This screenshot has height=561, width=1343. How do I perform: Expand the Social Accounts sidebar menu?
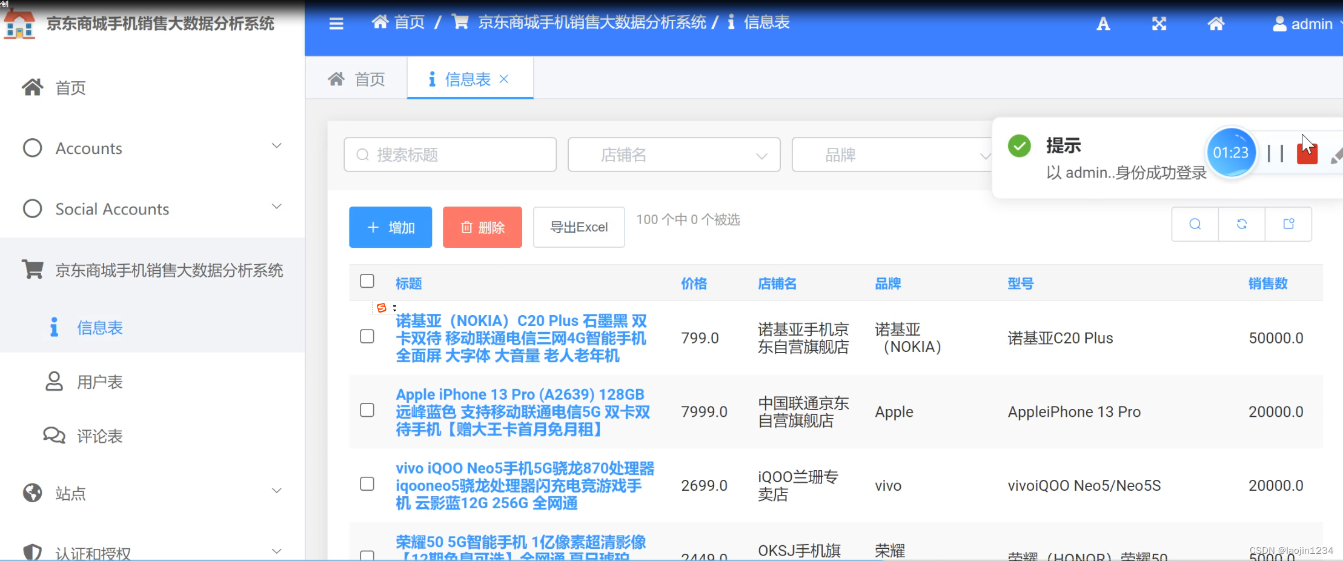click(x=152, y=209)
